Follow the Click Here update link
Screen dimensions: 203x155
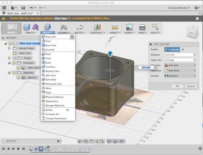61,19
